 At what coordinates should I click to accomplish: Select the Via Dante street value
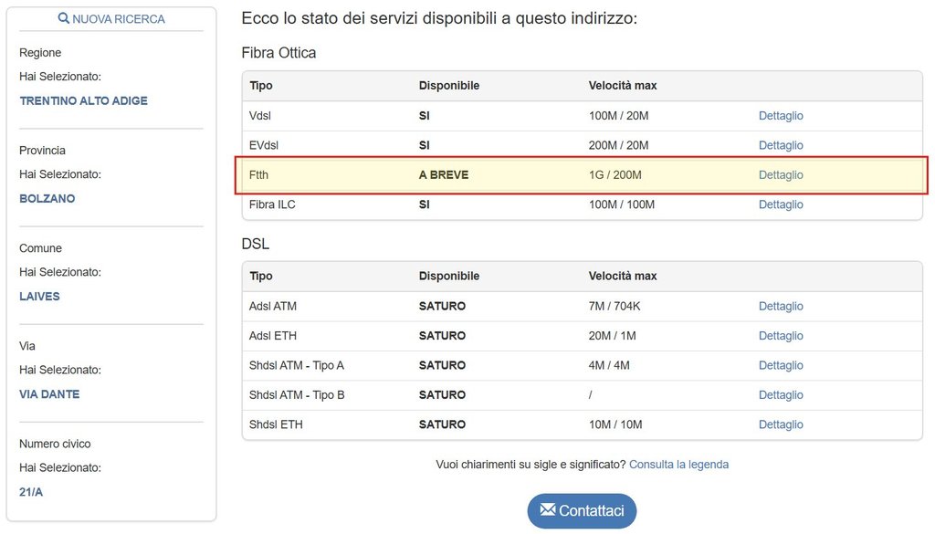click(x=49, y=394)
